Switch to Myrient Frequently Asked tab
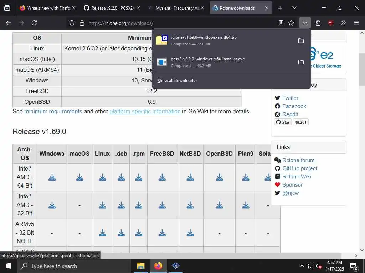The width and height of the screenshot is (365, 273). tap(177, 8)
